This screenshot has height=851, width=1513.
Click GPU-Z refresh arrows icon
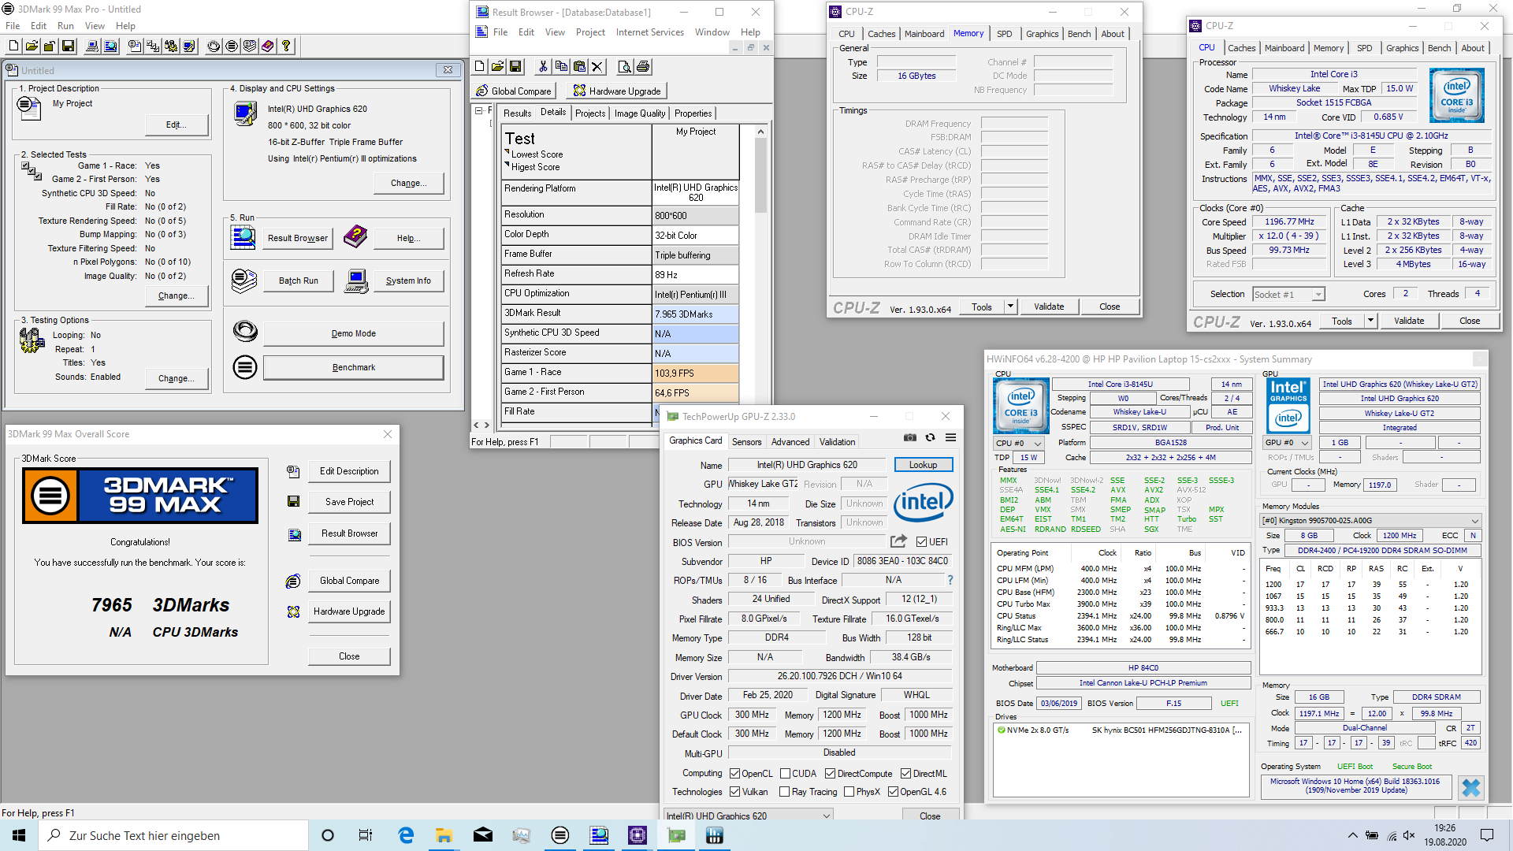click(930, 437)
